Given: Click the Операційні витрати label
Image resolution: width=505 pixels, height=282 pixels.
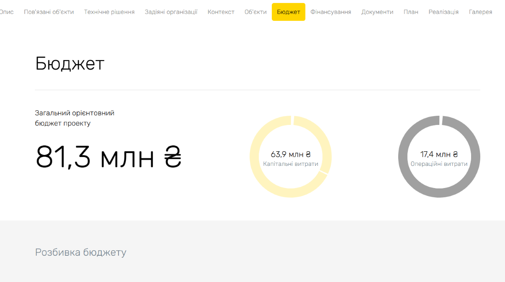Looking at the screenshot, I should [x=439, y=164].
